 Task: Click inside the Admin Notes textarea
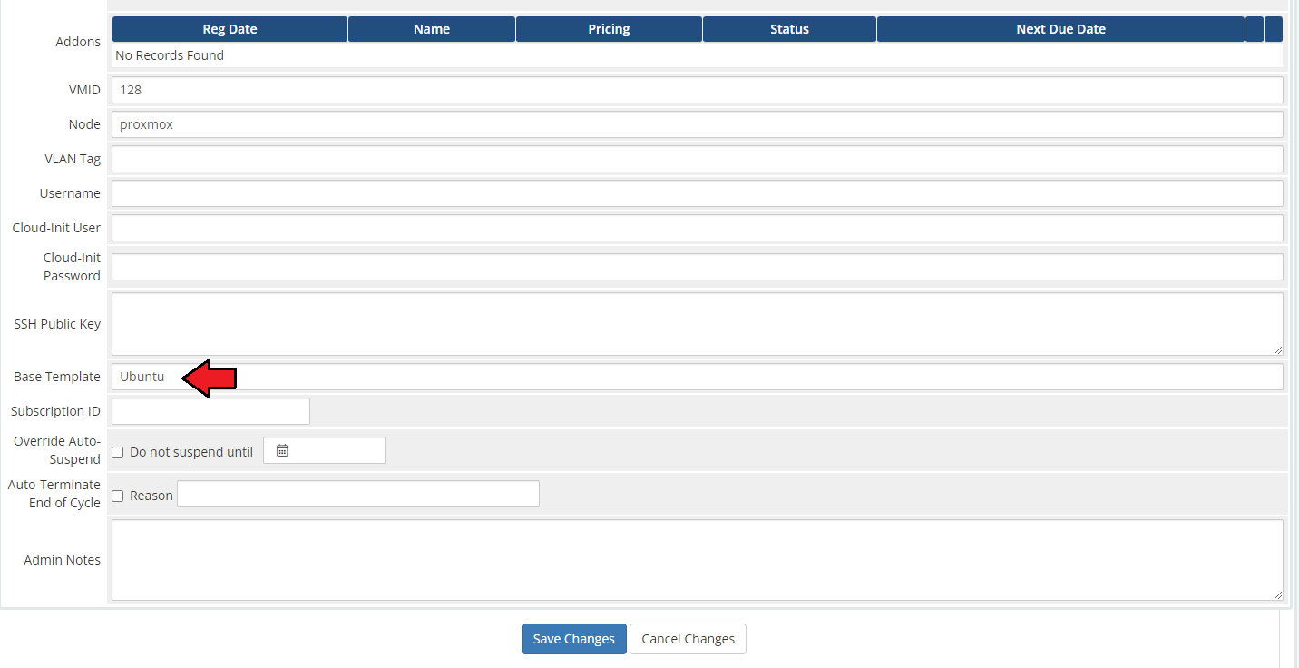coord(697,560)
